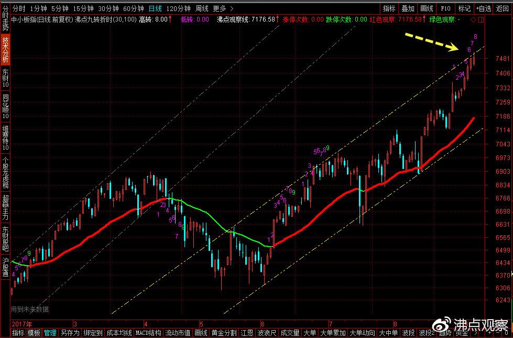The width and height of the screenshot is (513, 338).
Task: Click the 跌停次数: 0.00 readout
Action: tap(346, 19)
